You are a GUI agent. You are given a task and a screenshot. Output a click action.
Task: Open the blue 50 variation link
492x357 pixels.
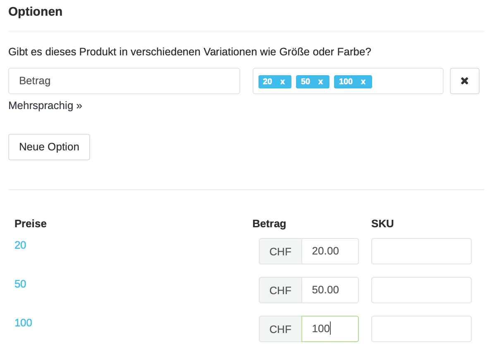click(x=20, y=284)
